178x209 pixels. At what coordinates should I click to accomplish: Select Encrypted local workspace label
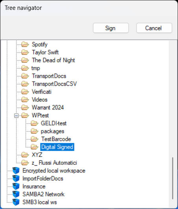[x=54, y=171]
